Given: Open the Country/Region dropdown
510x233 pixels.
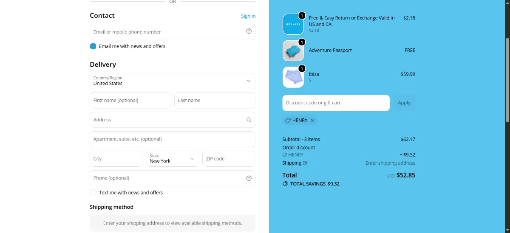Looking at the screenshot, I should click(x=173, y=81).
